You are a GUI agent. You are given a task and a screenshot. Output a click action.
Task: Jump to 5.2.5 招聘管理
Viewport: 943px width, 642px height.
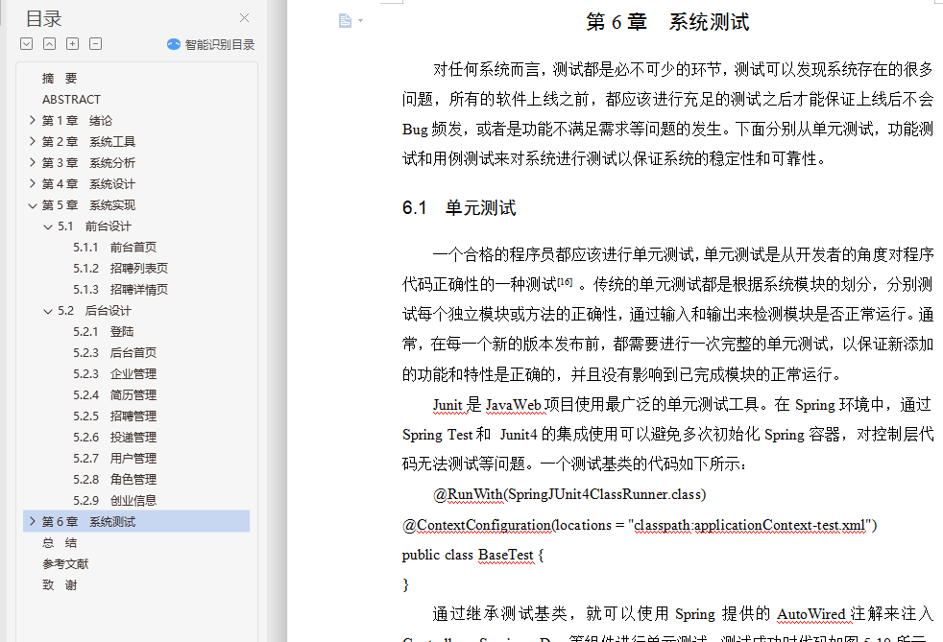(115, 416)
